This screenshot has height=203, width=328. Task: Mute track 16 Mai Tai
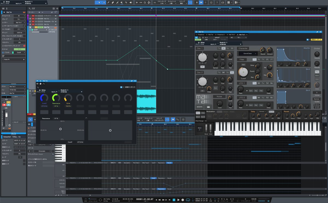coord(33,19)
